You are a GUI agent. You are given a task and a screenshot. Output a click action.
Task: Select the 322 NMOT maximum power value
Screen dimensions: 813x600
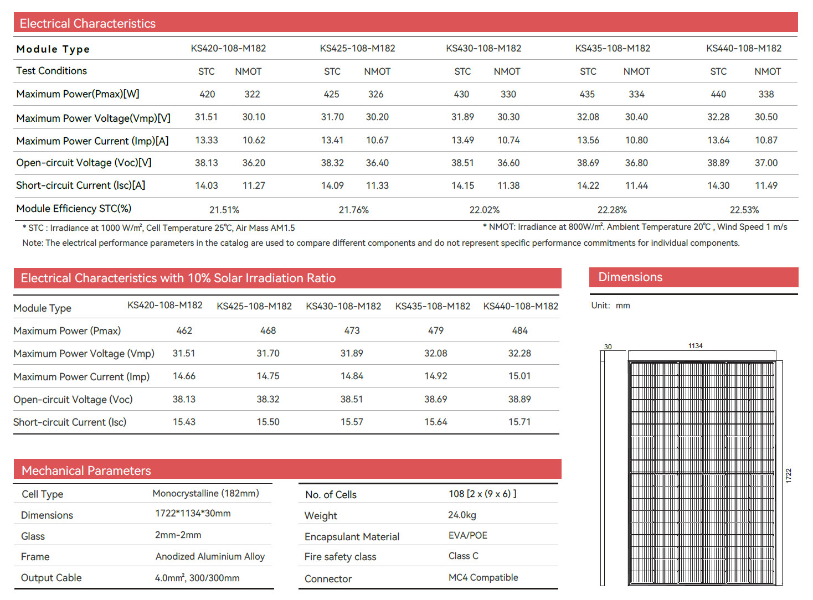pos(252,94)
